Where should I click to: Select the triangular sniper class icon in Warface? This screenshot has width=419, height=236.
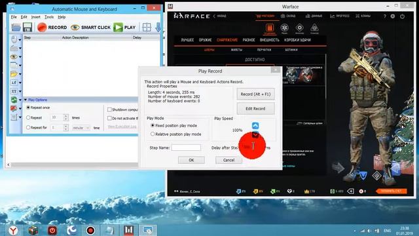[314, 28]
